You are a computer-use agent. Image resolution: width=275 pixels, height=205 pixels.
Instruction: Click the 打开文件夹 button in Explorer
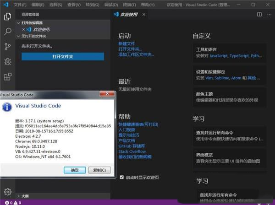pyautogui.click(x=63, y=56)
